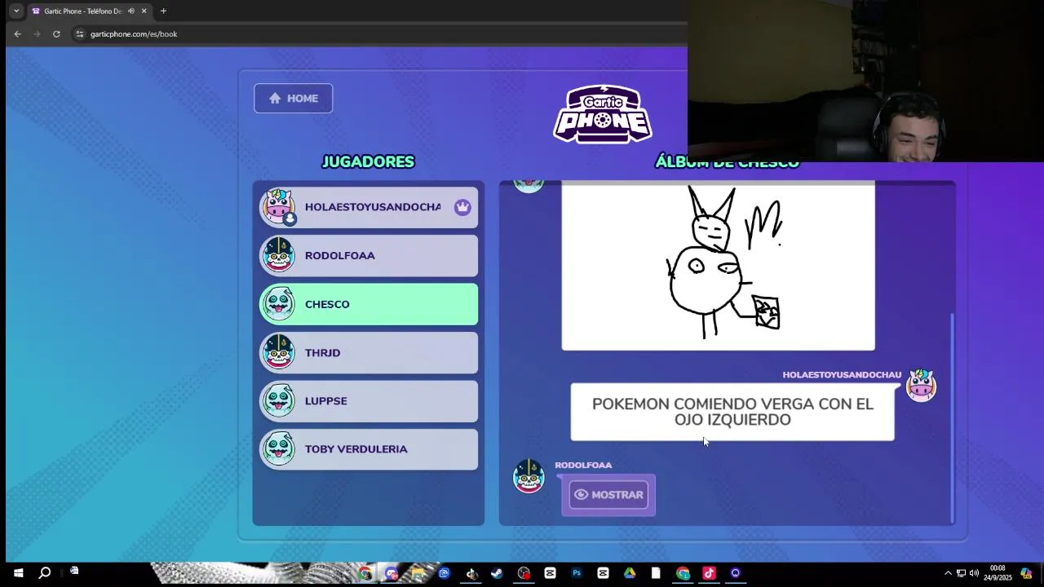The image size is (1044, 587).
Task: Click RODOLFOAA's avatar in the players list
Action: click(x=279, y=255)
